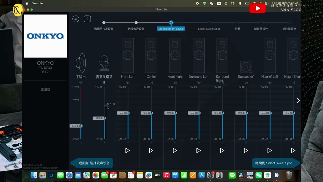Adjust the 主输出 -57.0 dB slider handle
The width and height of the screenshot is (323, 182).
click(76, 126)
